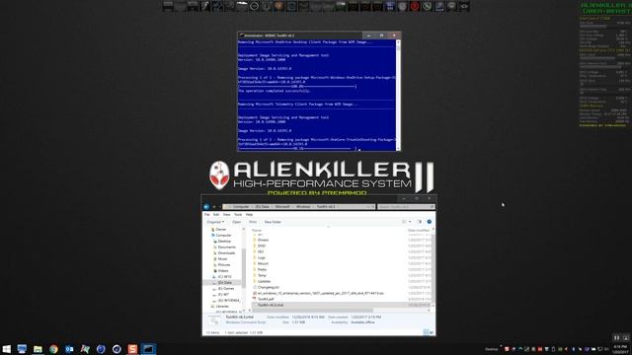Click the blue sphere taskbar icon
The height and width of the screenshot is (355, 632).
pyautogui.click(x=101, y=349)
